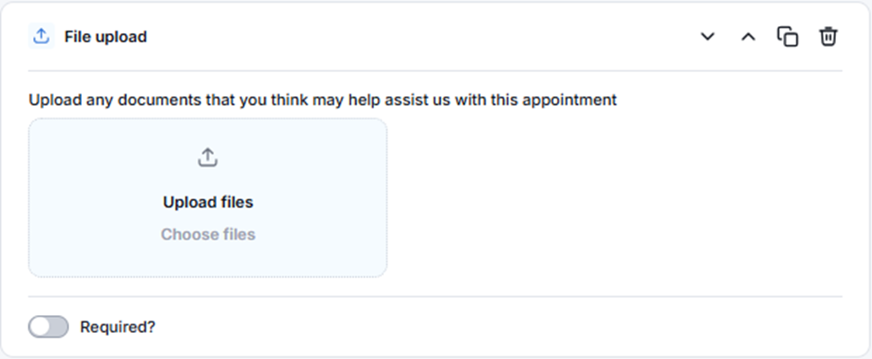This screenshot has height=359, width=872.
Task: Click the upload arrow icon in the dropzone
Action: [x=208, y=158]
